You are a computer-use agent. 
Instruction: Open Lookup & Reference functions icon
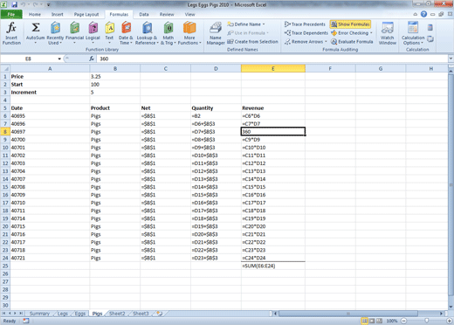(148, 28)
